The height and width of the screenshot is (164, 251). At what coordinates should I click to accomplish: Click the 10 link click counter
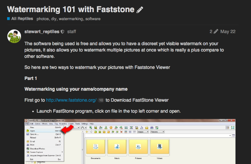pyautogui.click(x=101, y=100)
